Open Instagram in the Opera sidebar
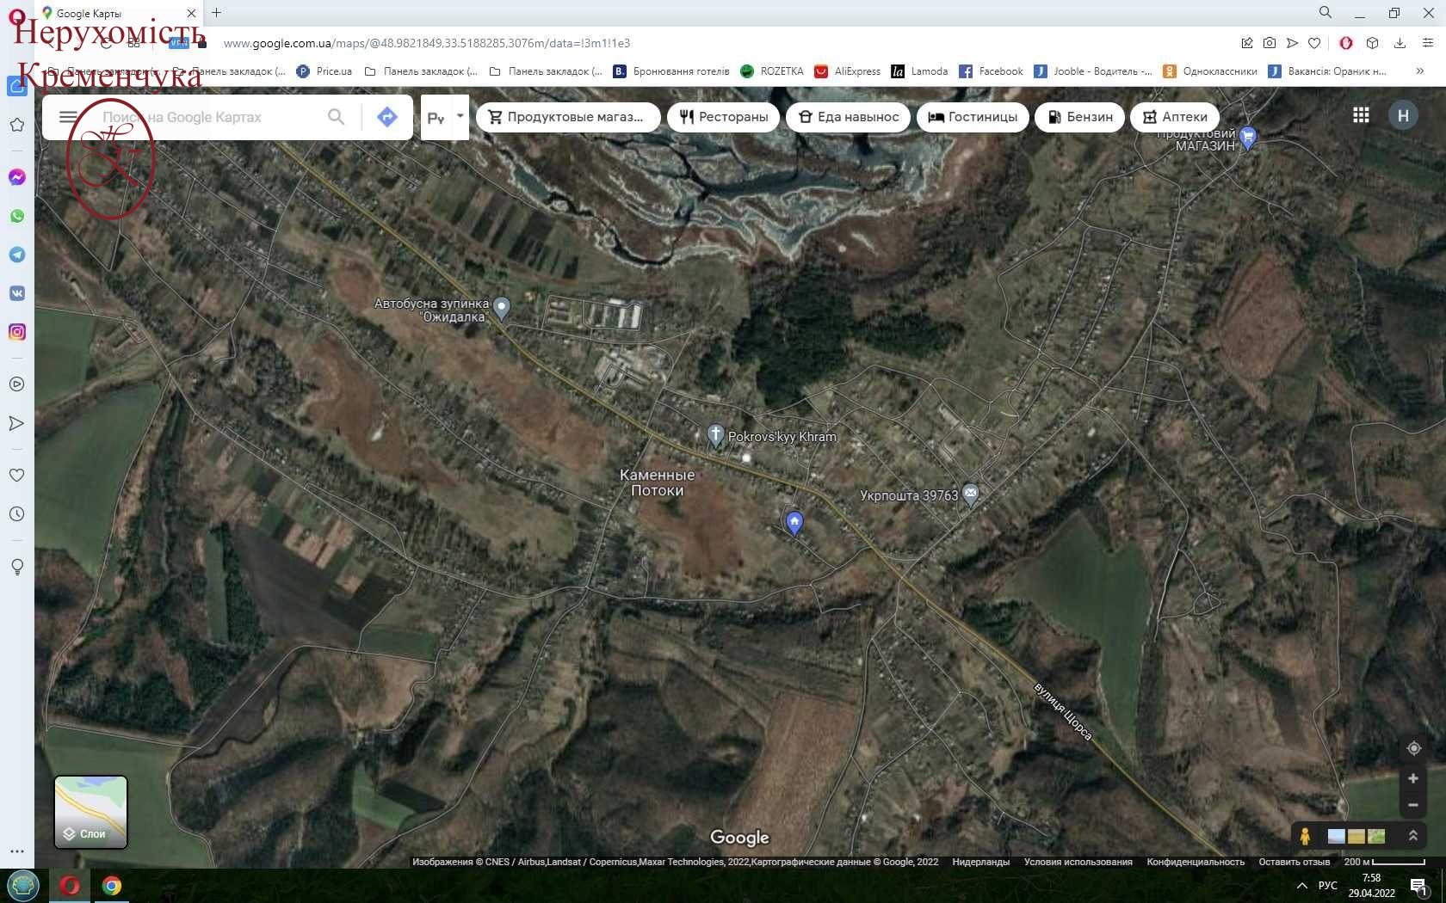 (x=17, y=333)
